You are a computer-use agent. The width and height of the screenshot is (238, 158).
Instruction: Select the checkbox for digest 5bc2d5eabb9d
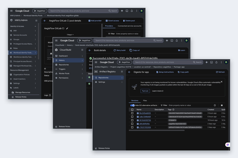click(x=132, y=113)
